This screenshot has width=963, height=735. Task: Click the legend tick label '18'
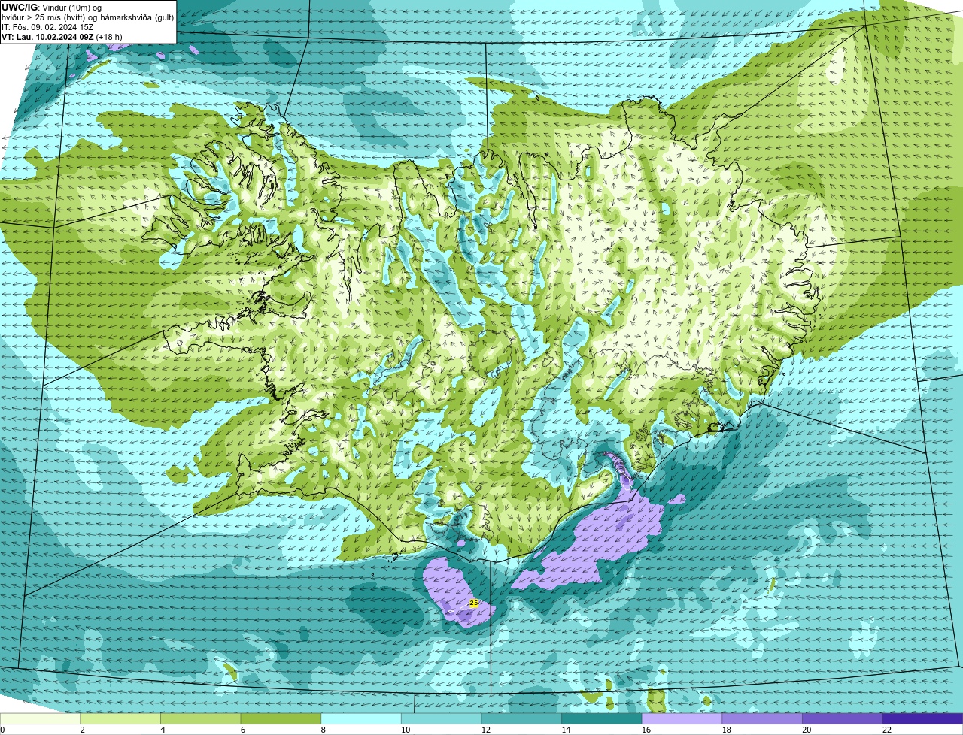click(x=726, y=730)
